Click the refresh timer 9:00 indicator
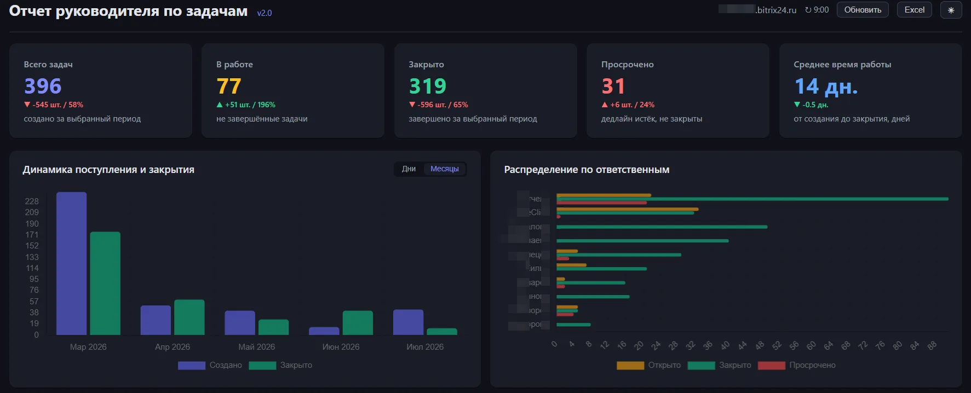Viewport: 971px width, 393px height. tap(817, 10)
